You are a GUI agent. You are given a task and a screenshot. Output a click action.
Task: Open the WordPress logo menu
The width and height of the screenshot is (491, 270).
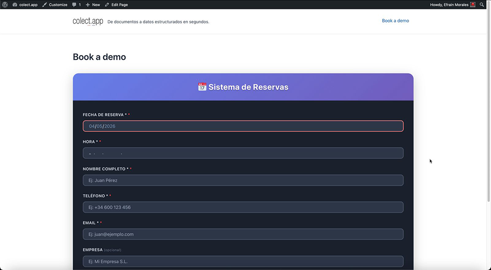[x=5, y=5]
